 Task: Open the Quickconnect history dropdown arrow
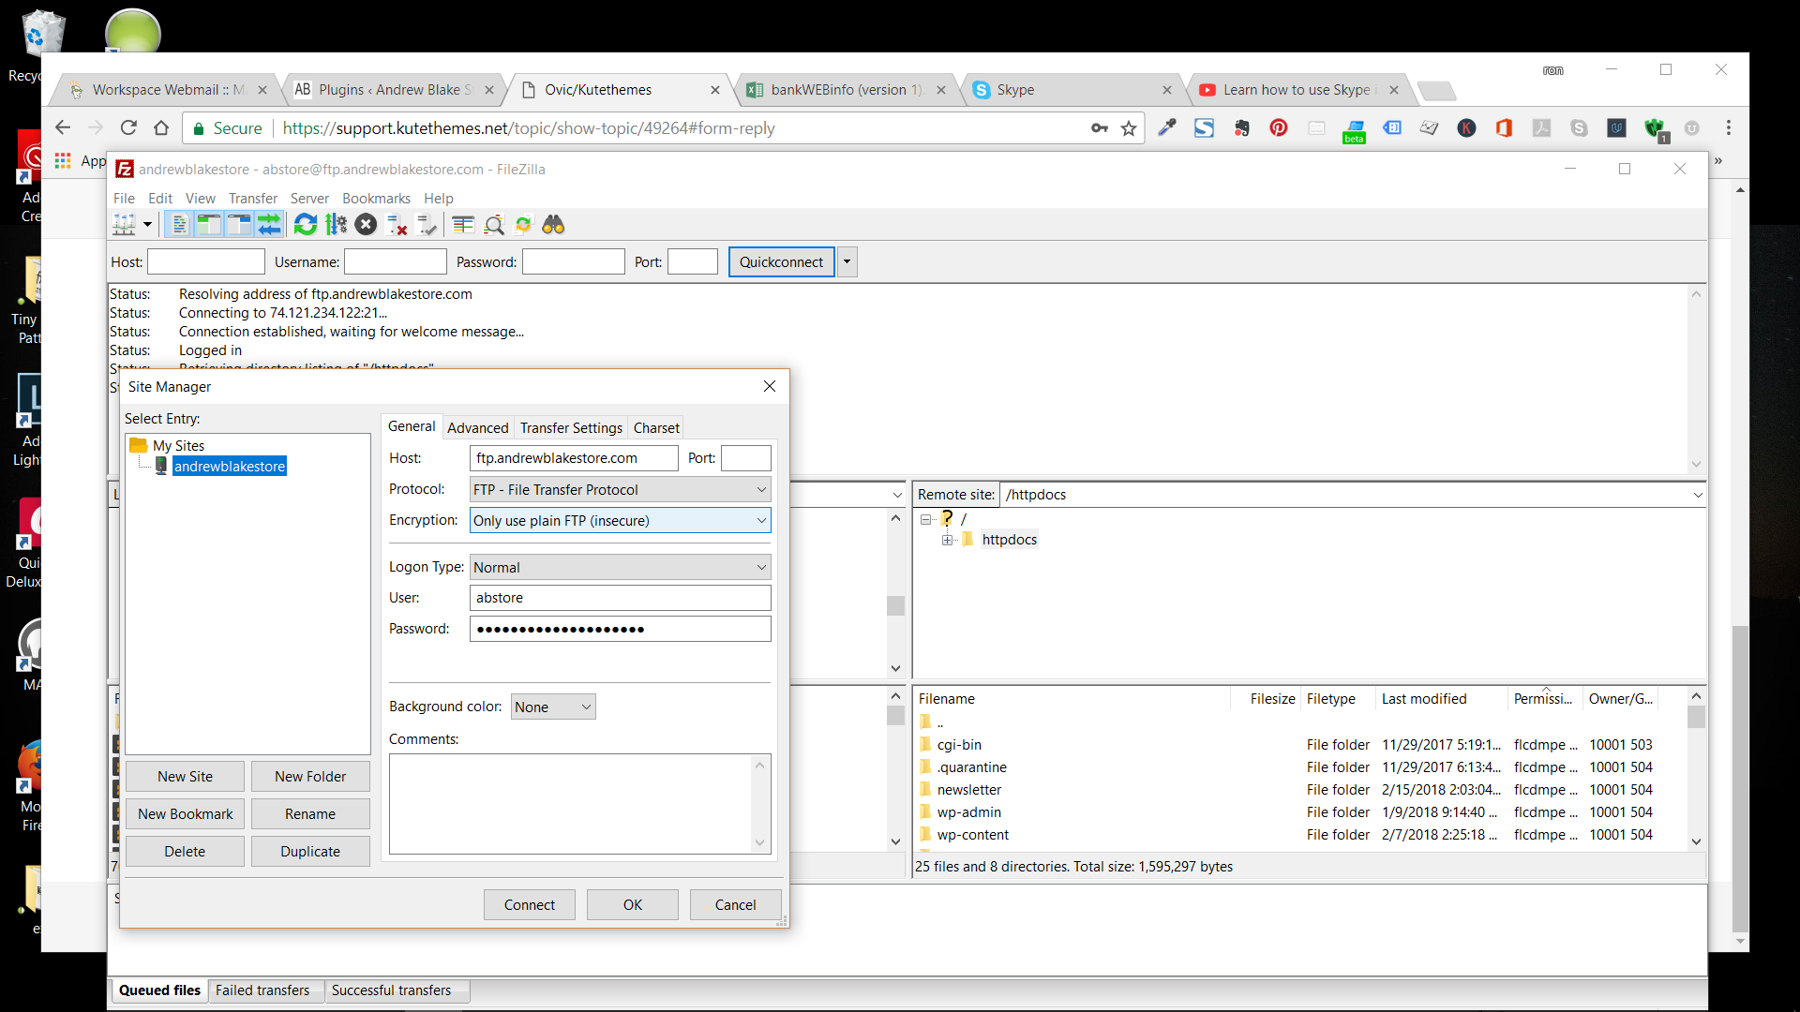[847, 262]
